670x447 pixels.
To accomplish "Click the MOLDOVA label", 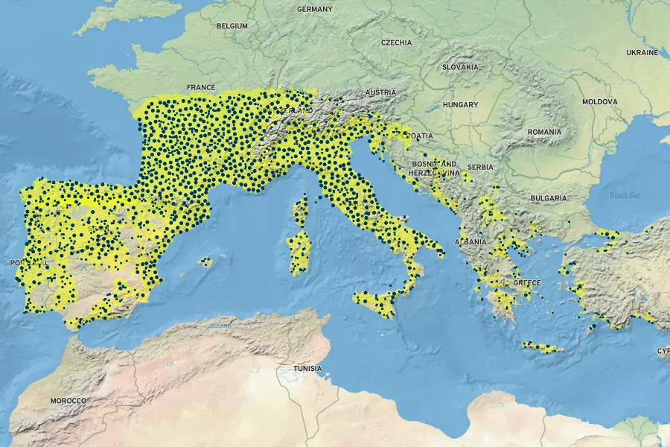I will coord(599,101).
